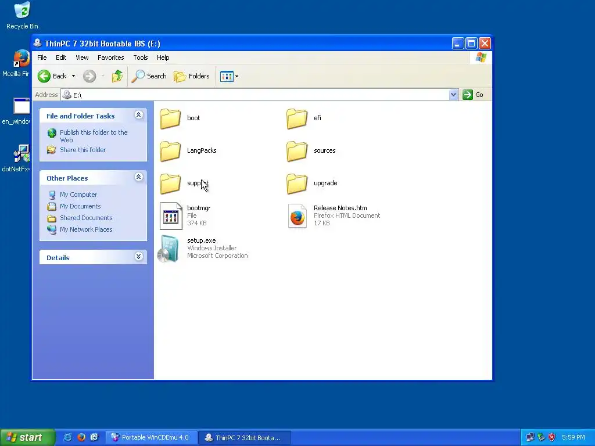Open the Search pane
Screen dimensions: 595x446
click(x=149, y=76)
